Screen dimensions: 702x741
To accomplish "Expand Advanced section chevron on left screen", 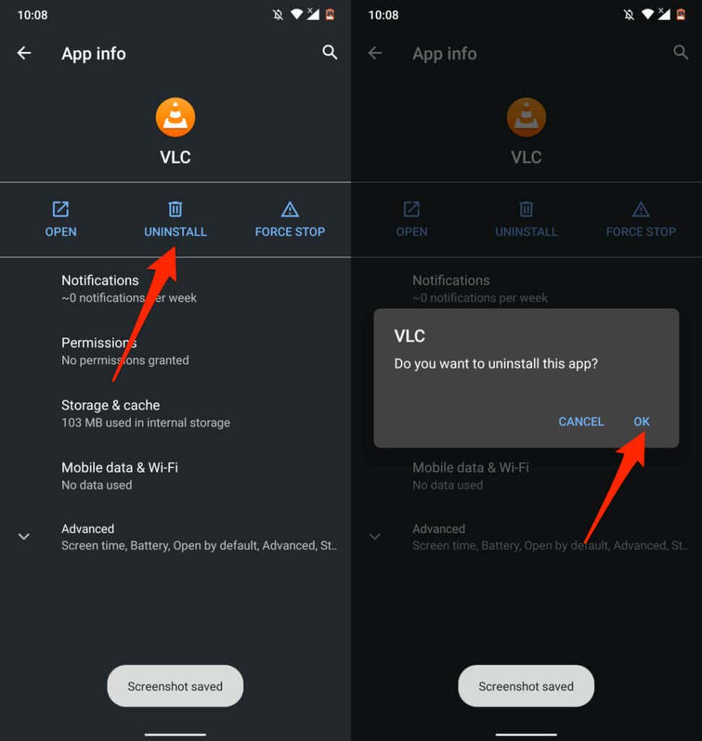I will [x=24, y=536].
